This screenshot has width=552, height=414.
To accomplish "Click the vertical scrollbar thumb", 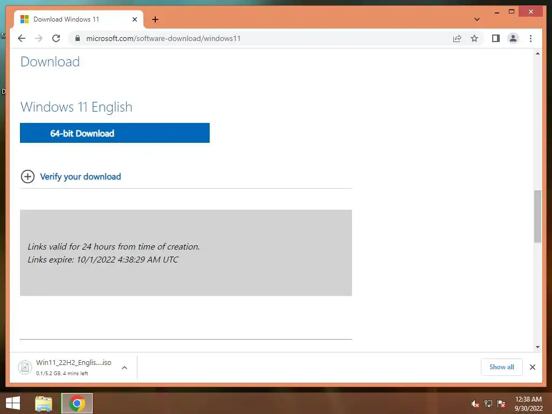I will (x=537, y=216).
